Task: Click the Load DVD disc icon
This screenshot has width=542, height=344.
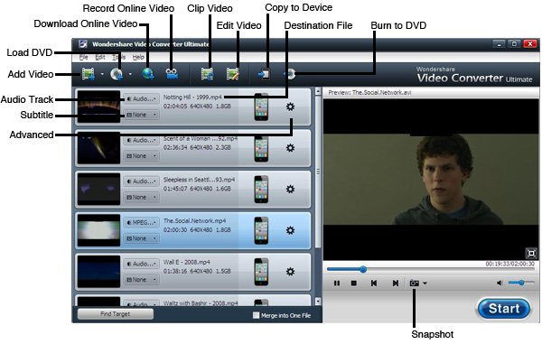Action: [x=117, y=73]
